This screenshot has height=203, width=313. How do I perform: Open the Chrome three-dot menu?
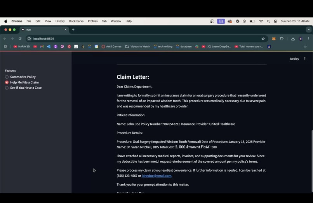308,39
